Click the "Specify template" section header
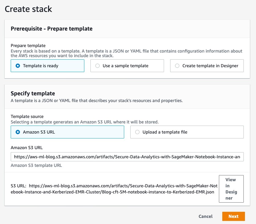The width and height of the screenshot is (256, 224). point(33,94)
